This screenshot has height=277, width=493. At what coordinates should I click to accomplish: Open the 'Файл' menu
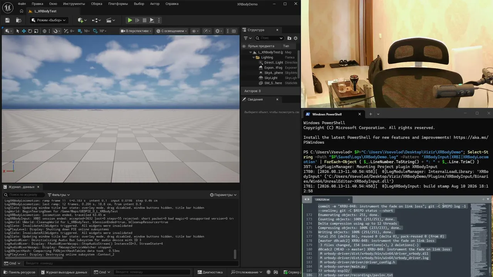coord(22,4)
